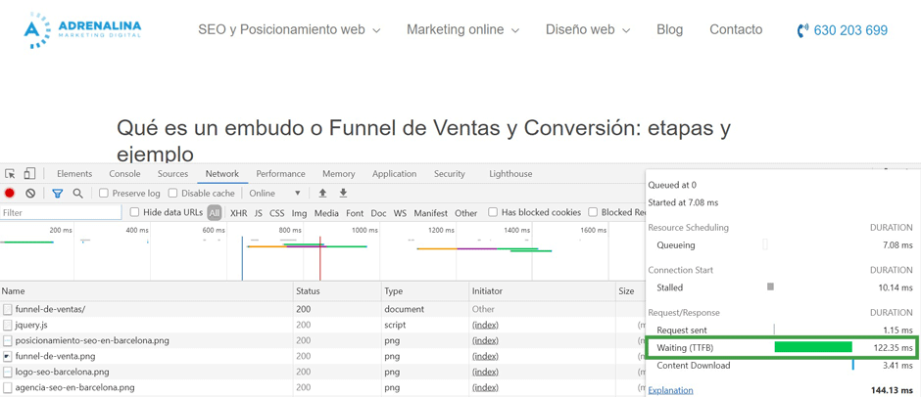
Task: Expand the Marketing online menu
Action: [x=462, y=30]
